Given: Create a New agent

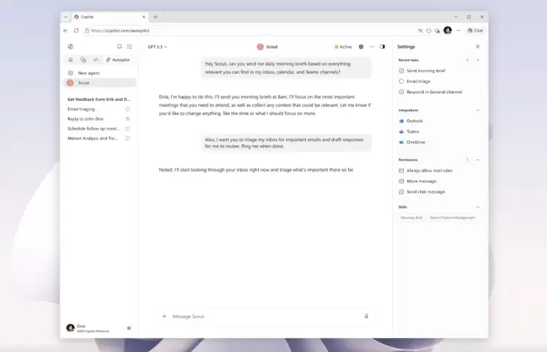Looking at the screenshot, I should (x=84, y=73).
